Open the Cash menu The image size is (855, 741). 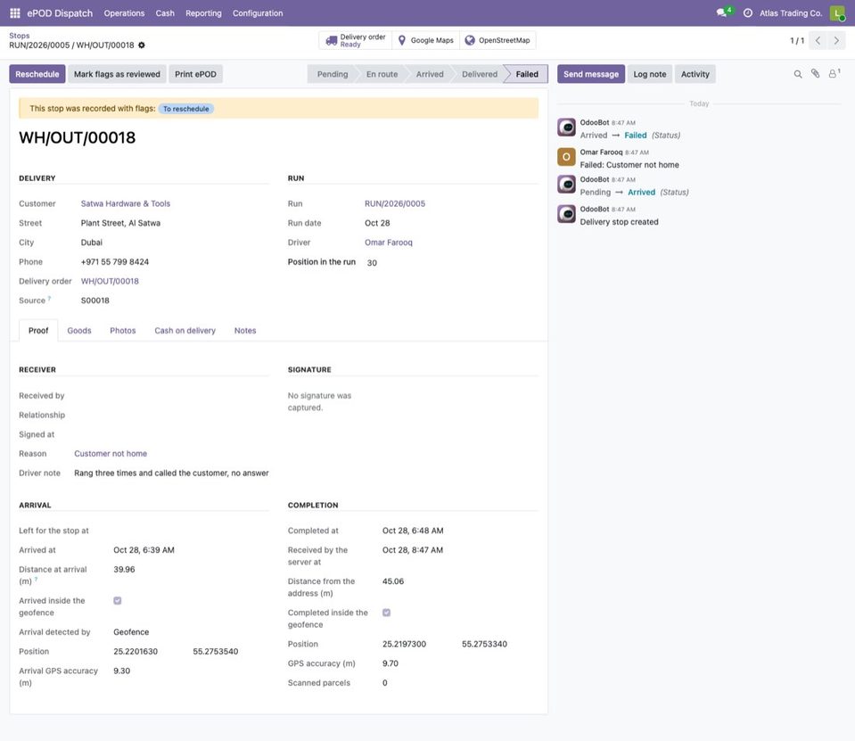point(165,13)
